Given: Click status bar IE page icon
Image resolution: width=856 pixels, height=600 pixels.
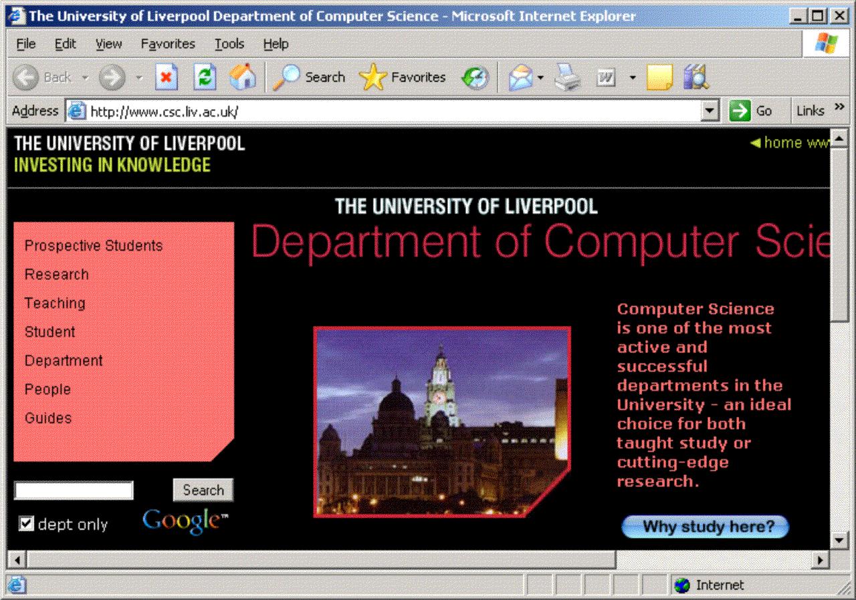Looking at the screenshot, I should [x=17, y=585].
